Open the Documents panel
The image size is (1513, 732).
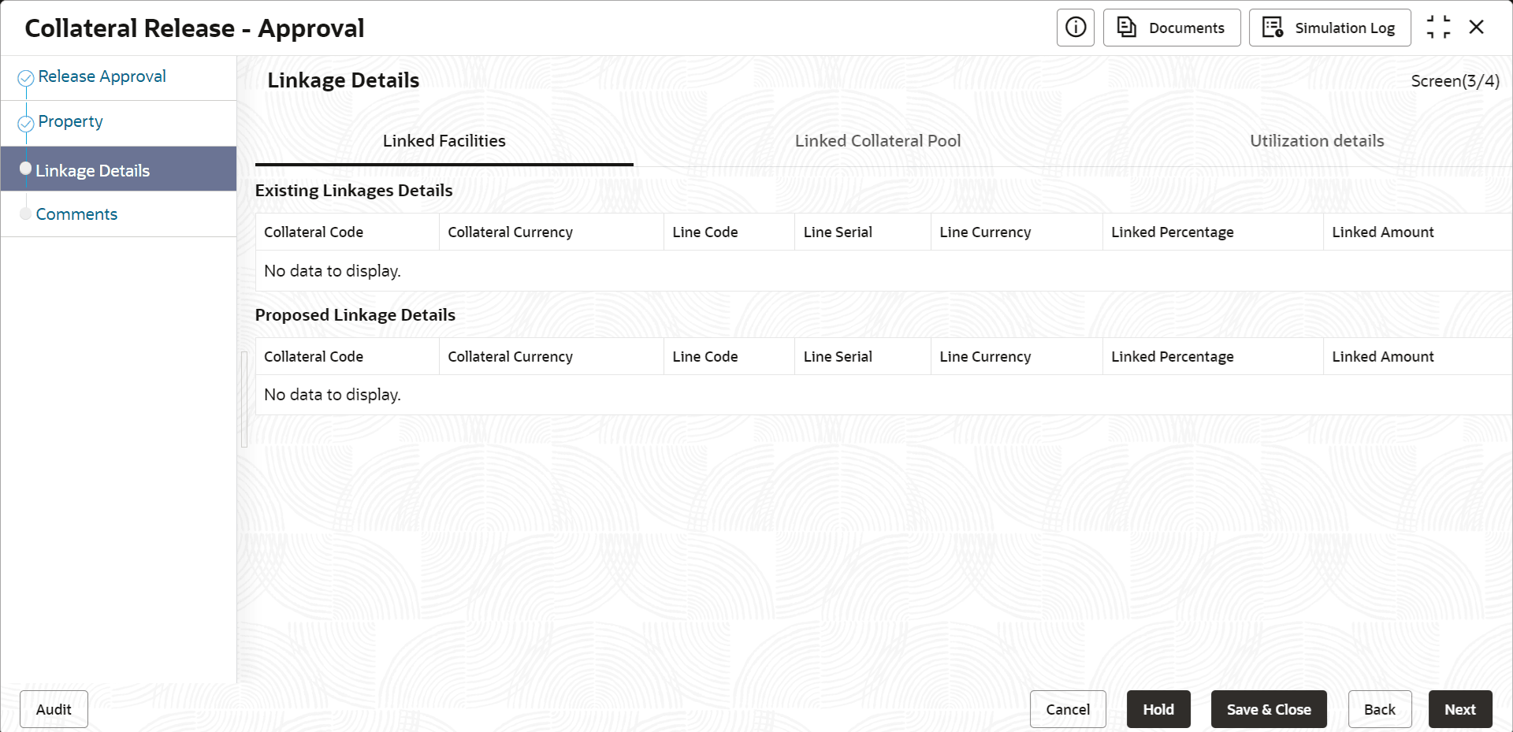(x=1171, y=28)
